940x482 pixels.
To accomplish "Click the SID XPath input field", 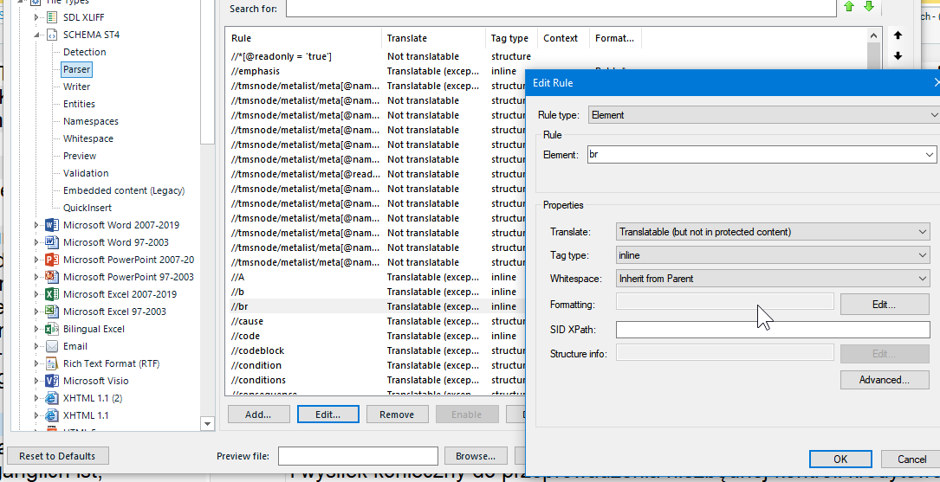I will point(773,330).
